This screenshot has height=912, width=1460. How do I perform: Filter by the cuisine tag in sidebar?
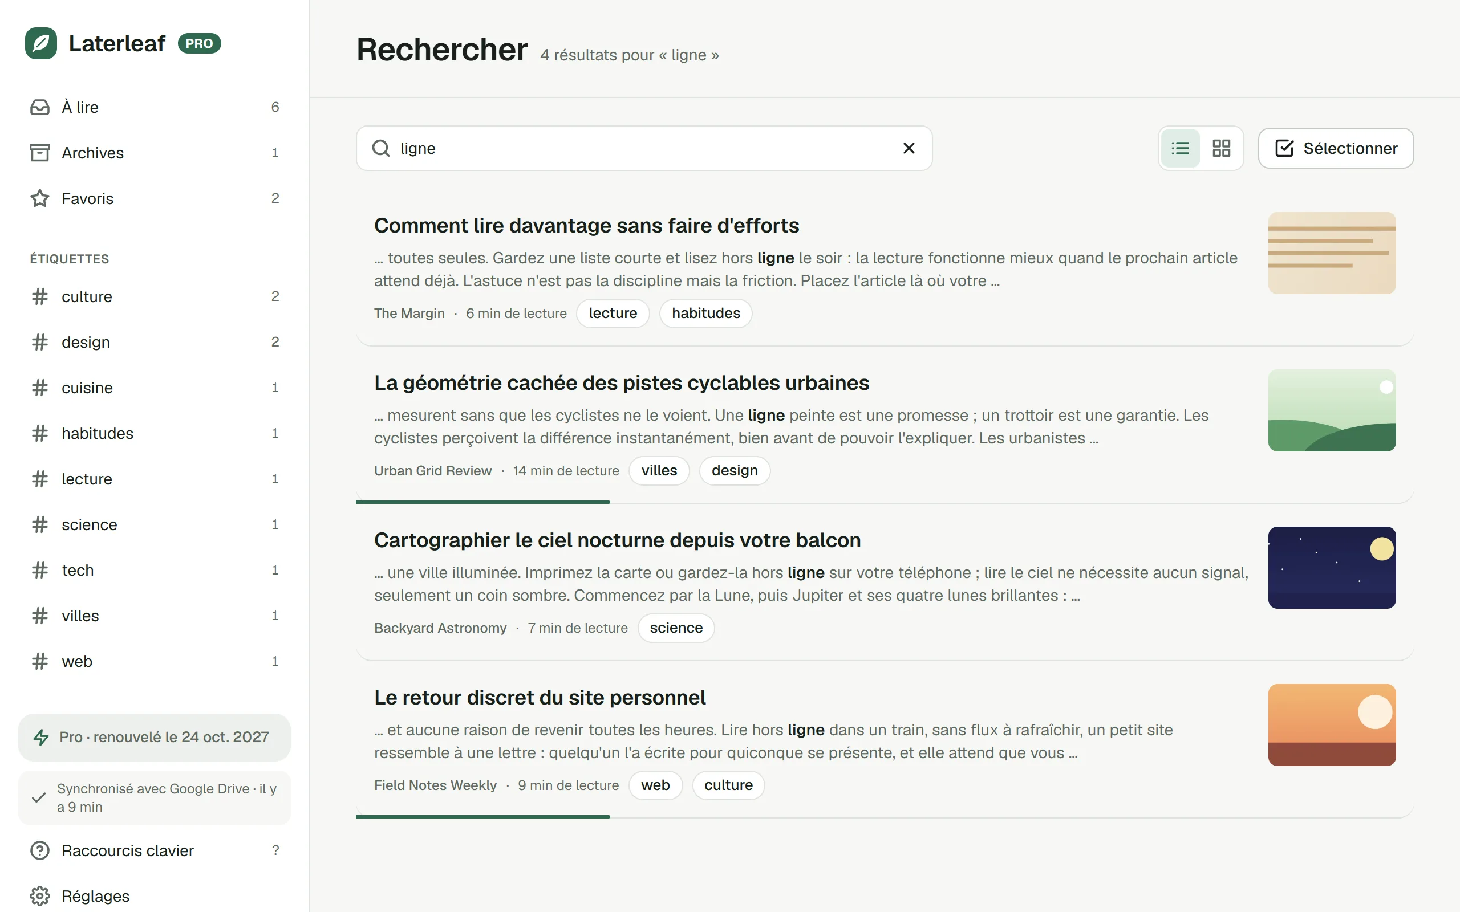click(155, 388)
